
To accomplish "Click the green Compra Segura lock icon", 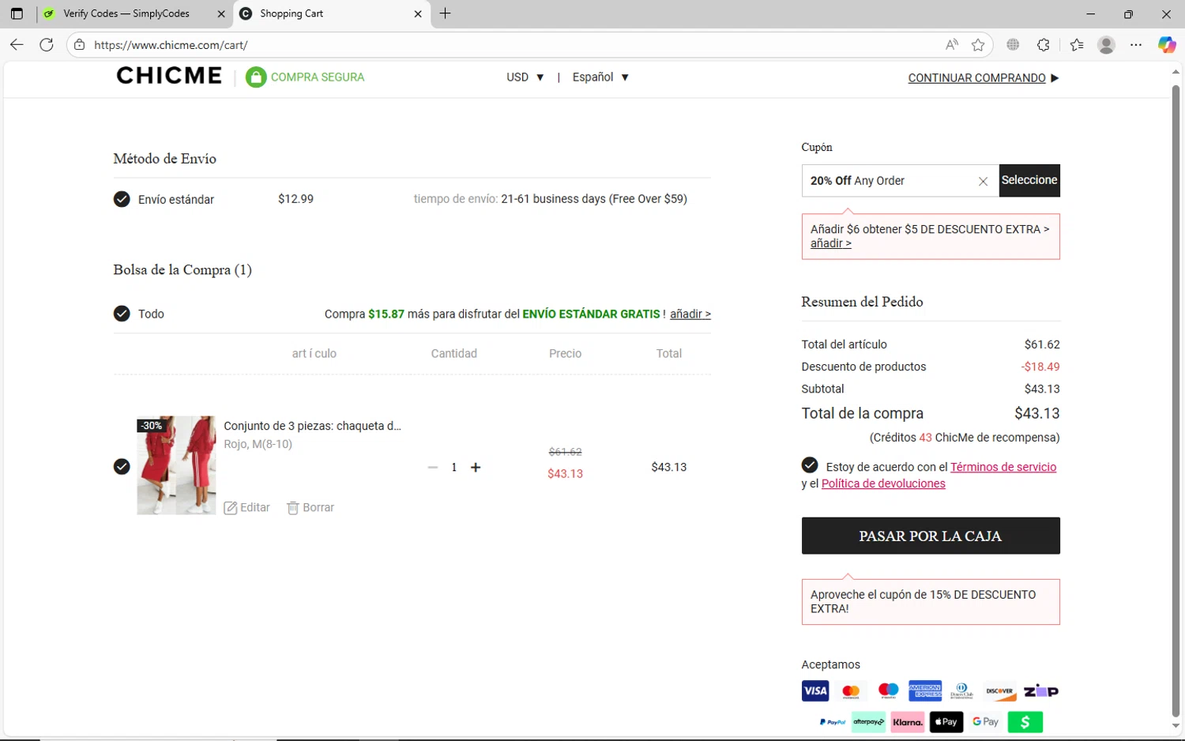I will coord(256,77).
